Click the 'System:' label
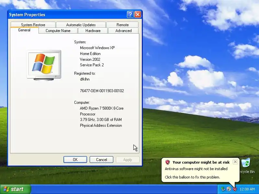Viewport: 259px width, 194px height. 80,42
